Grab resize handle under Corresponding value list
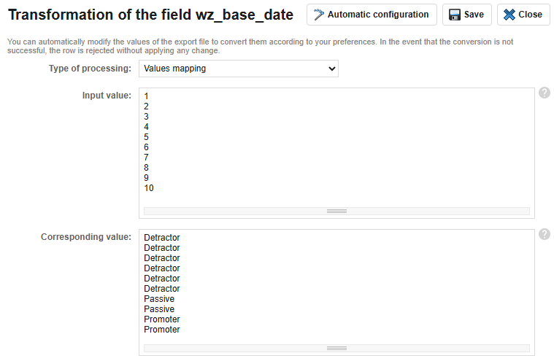Screen dimensions: 554x361 (x=336, y=349)
